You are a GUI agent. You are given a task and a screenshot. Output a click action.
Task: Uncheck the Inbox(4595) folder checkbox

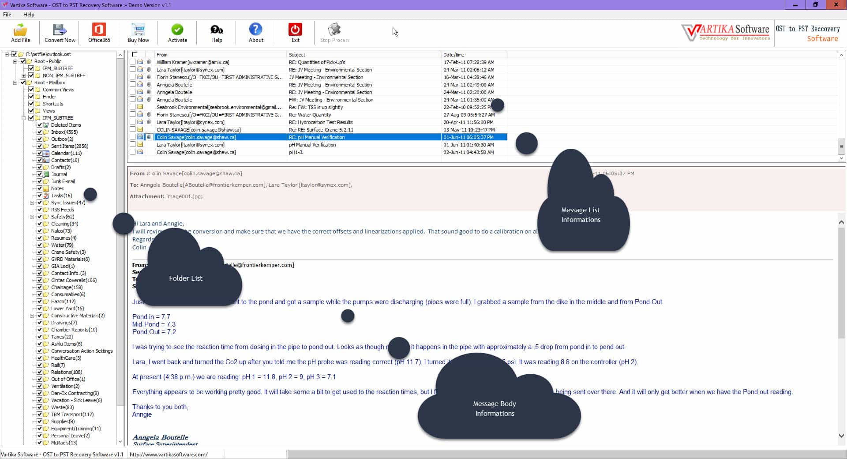[39, 132]
